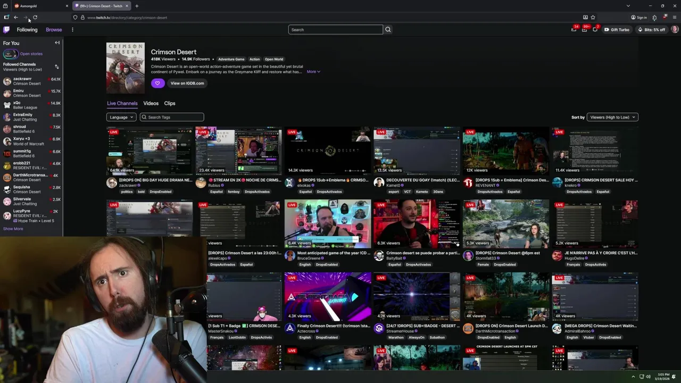This screenshot has width=681, height=383.
Task: Click the Gift Turbo button
Action: coord(617,30)
